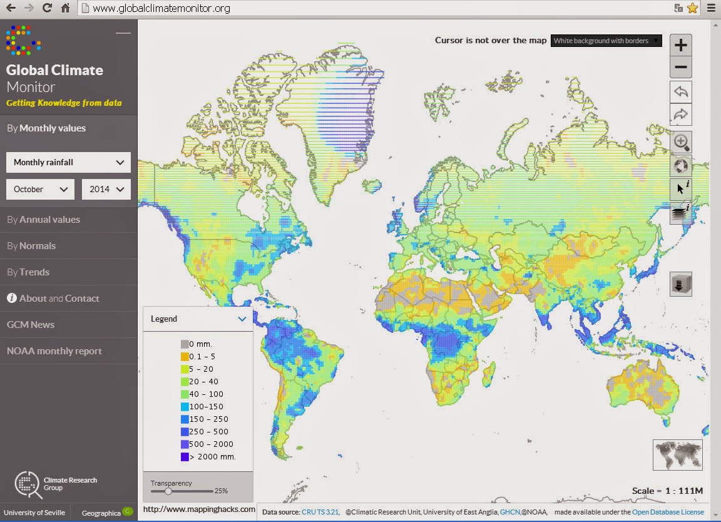721x522 pixels.
Task: Click the globe icon to reset world view
Action: (680, 165)
